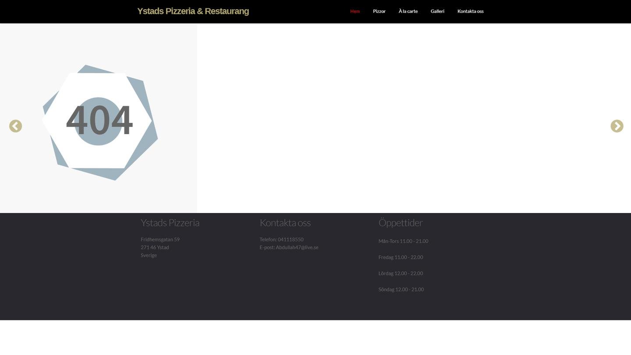
Task: Click the email address Abdullah47@live.se
Action: click(x=297, y=248)
